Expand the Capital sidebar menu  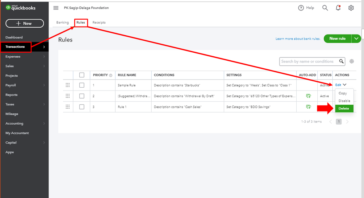pos(44,142)
